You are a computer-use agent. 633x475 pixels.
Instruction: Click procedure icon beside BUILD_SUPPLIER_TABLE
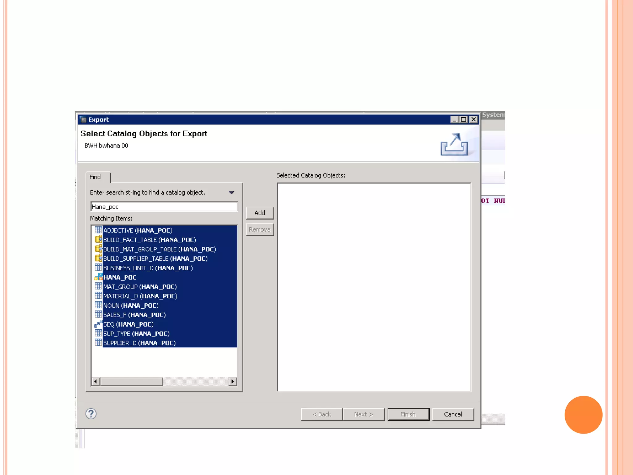pos(98,258)
